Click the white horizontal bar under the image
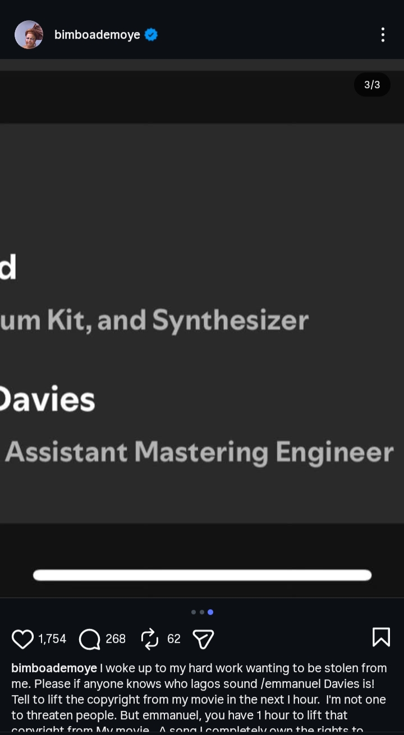This screenshot has height=735, width=404. coord(202,575)
